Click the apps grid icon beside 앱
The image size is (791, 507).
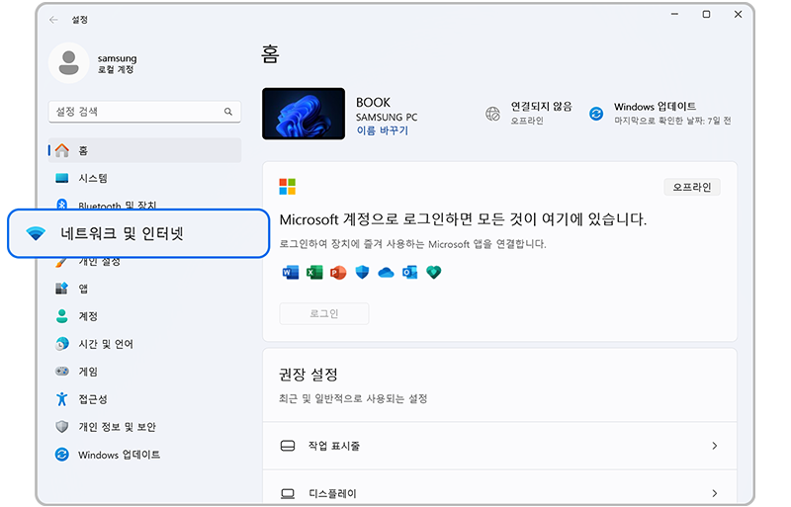click(61, 289)
